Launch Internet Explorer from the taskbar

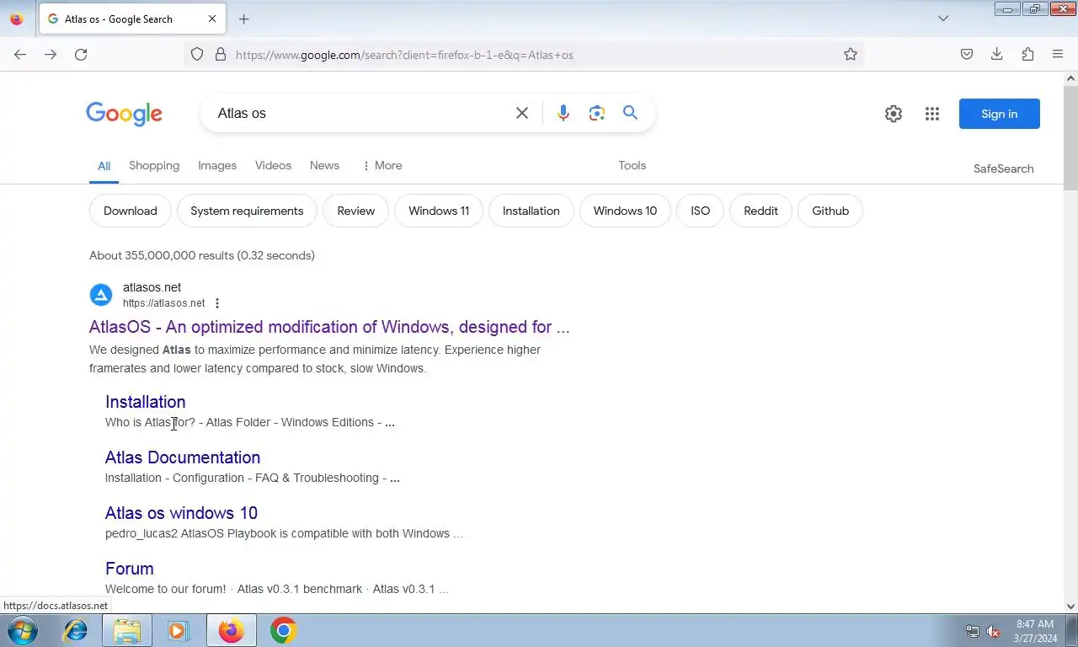click(x=76, y=630)
